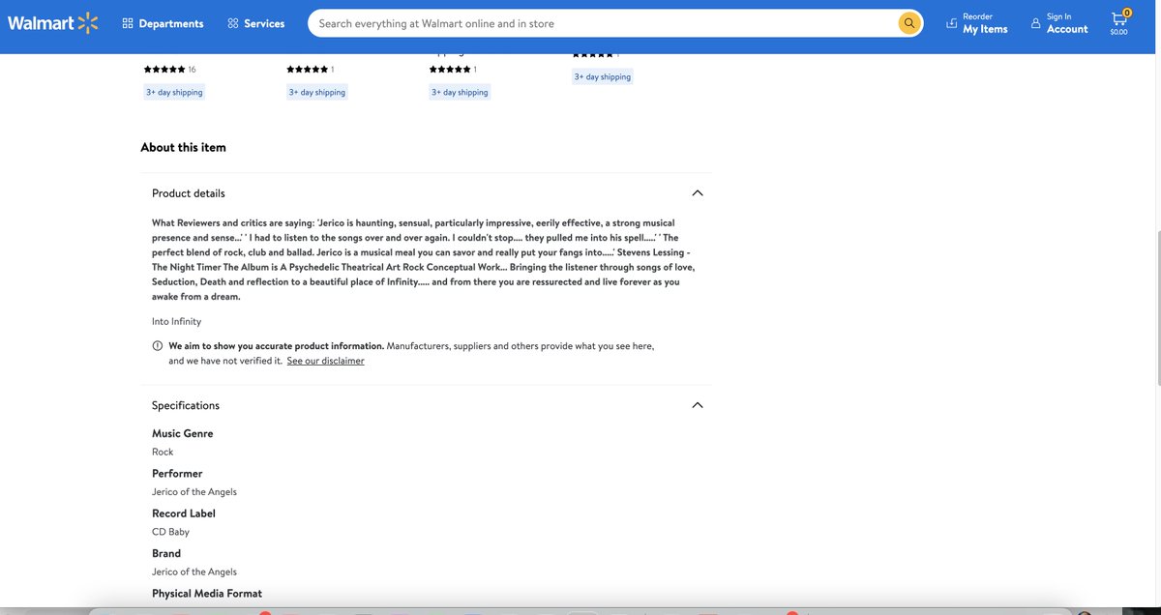Image resolution: width=1161 pixels, height=615 pixels.
Task: Click the star rating with 16 reviews
Action: tap(169, 70)
